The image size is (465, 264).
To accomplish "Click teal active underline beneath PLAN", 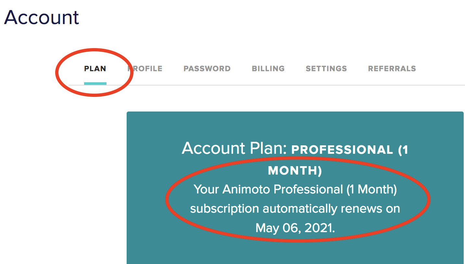I will pyautogui.click(x=95, y=84).
